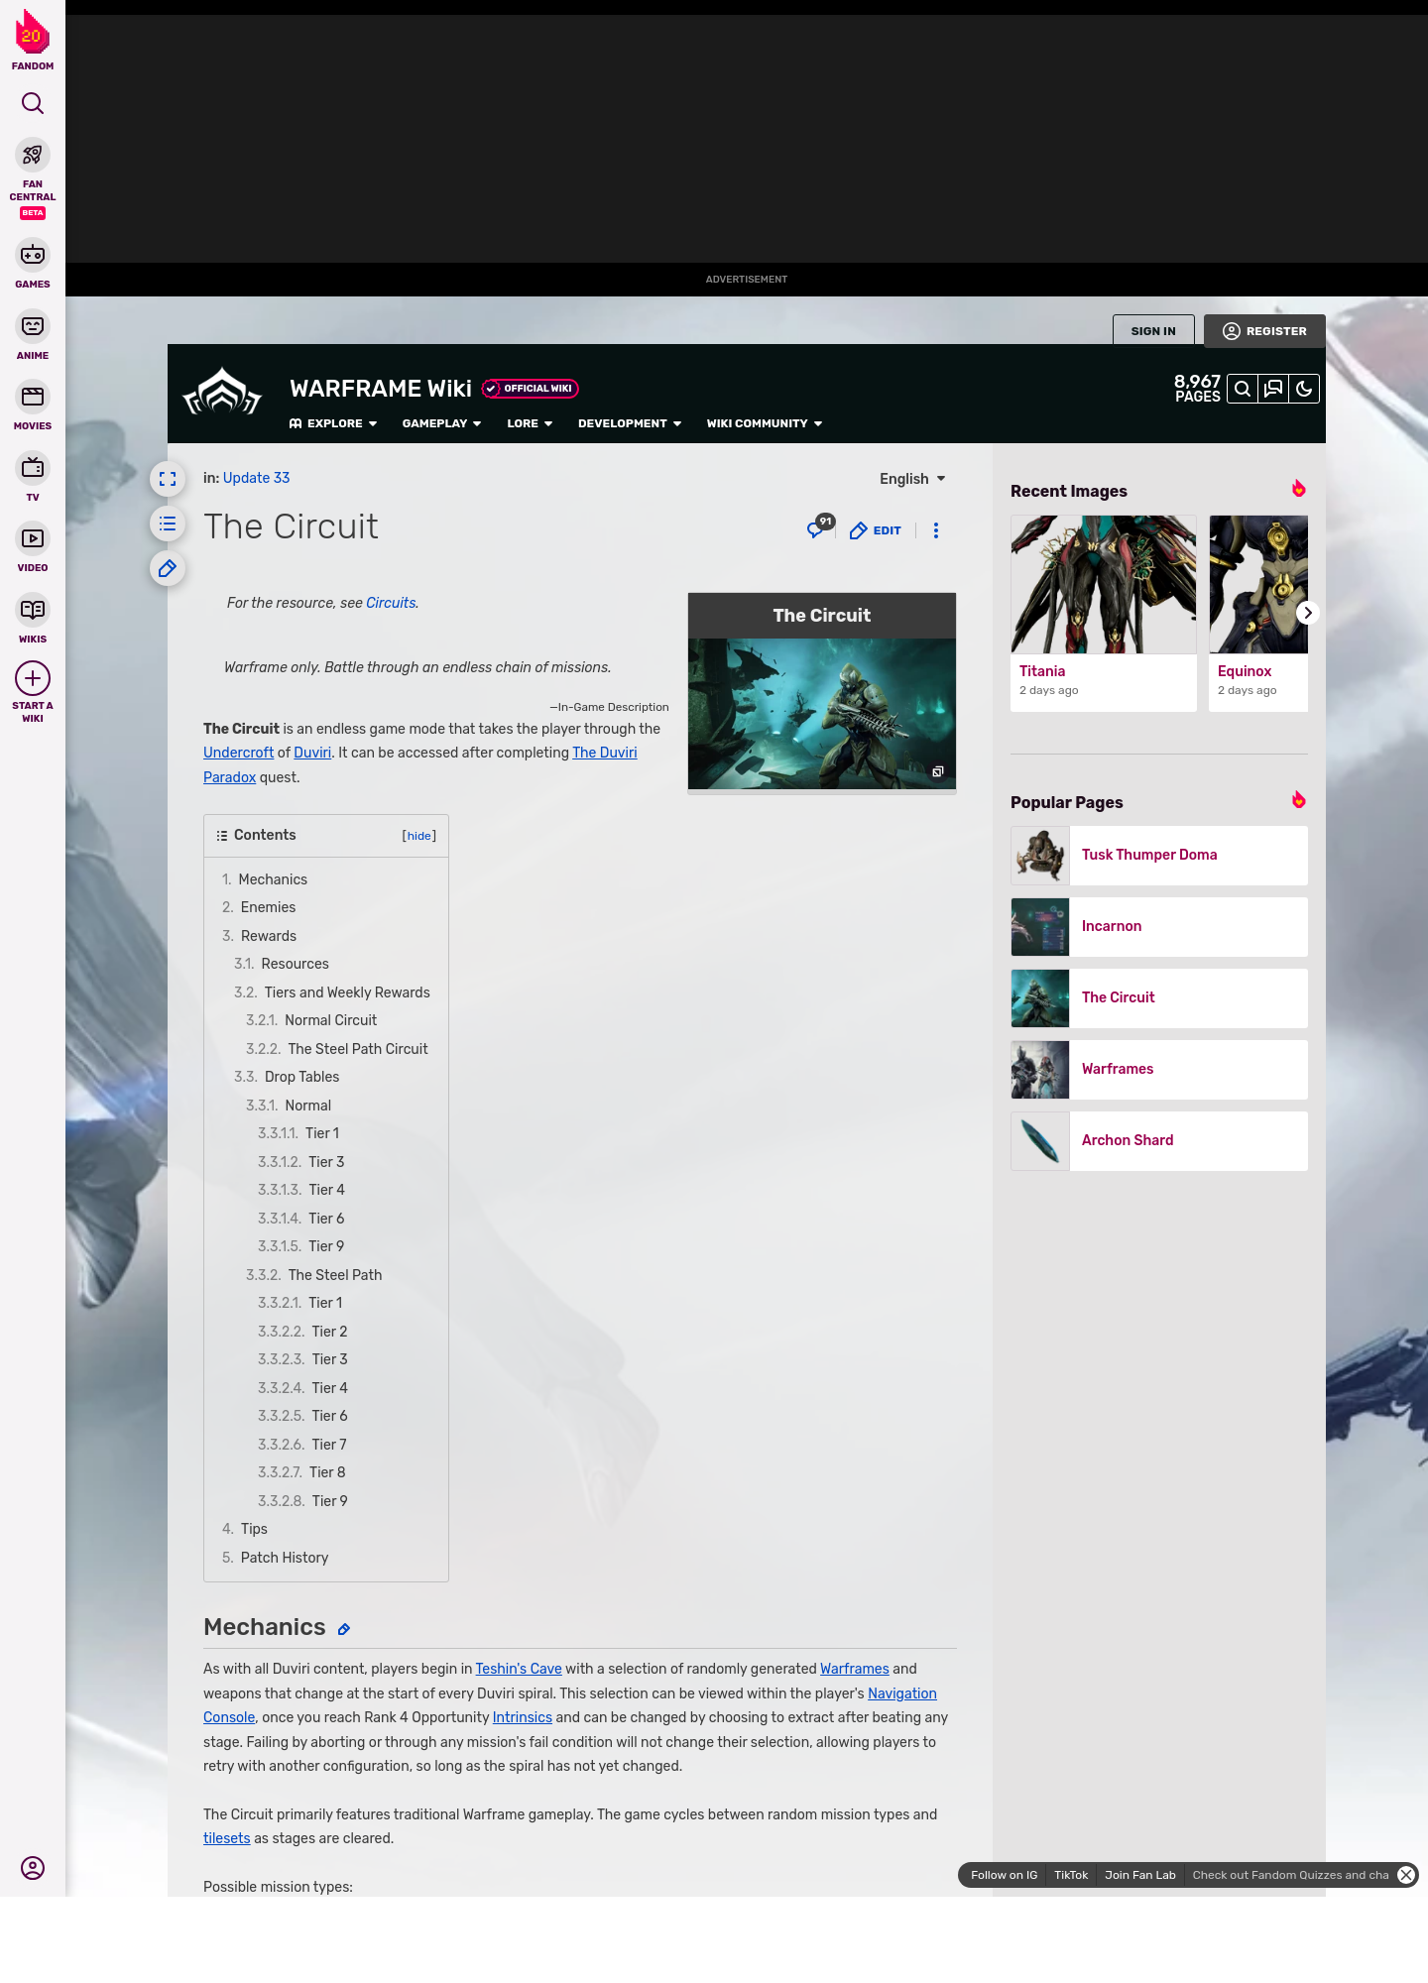Click the Edit page button
This screenshot has height=1983, width=1428.
click(876, 530)
